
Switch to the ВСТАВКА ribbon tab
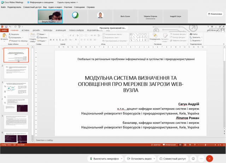click(25, 30)
